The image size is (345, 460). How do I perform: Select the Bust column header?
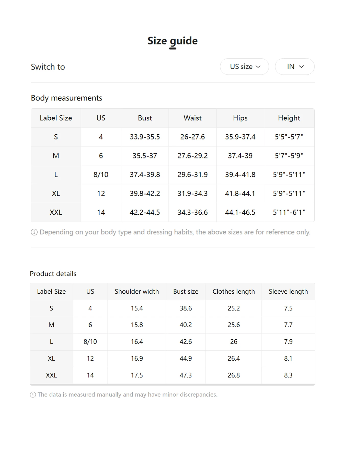point(145,118)
